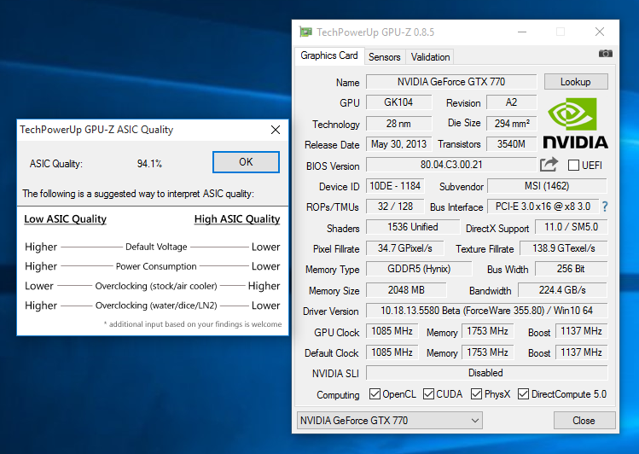Click OK in the ASIC Quality dialog
Image resolution: width=639 pixels, height=454 pixels.
tap(246, 162)
